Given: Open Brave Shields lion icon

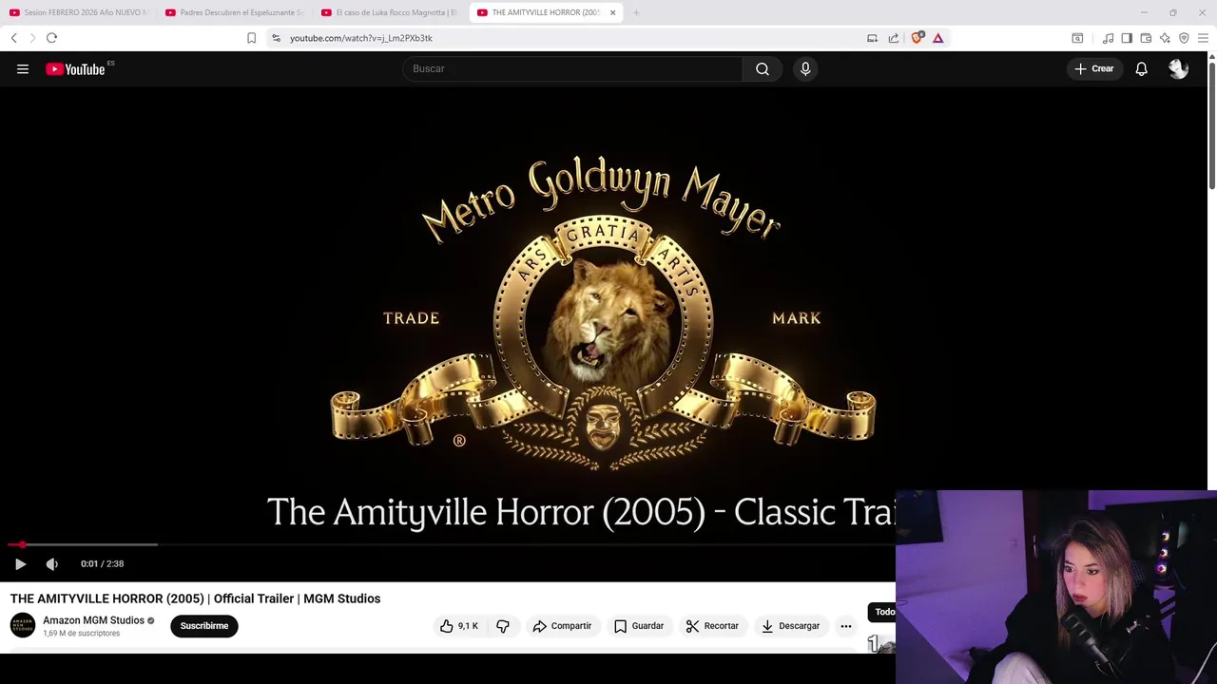Looking at the screenshot, I should pyautogui.click(x=917, y=38).
